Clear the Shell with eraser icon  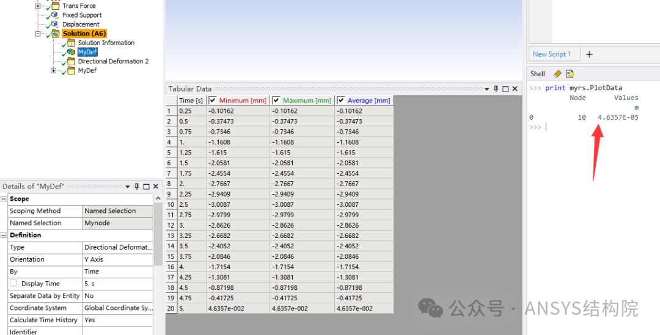tap(557, 74)
